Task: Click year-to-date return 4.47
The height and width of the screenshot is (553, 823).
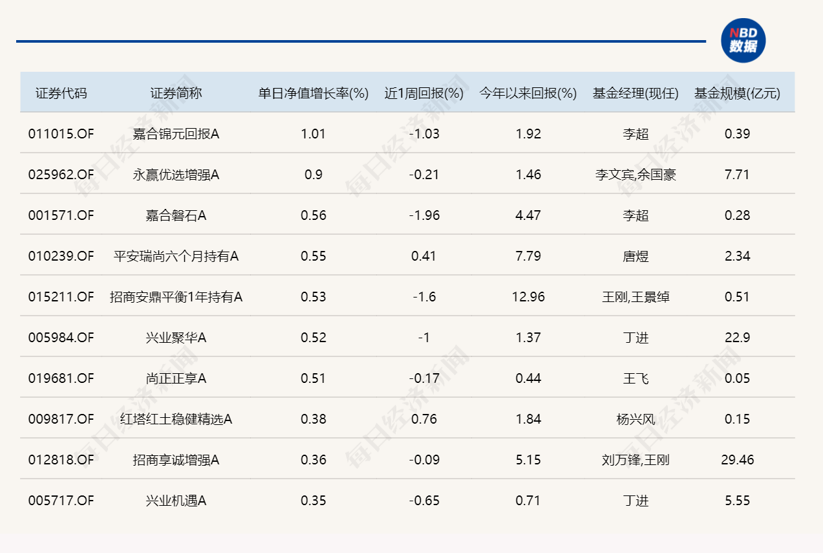Action: pos(528,215)
